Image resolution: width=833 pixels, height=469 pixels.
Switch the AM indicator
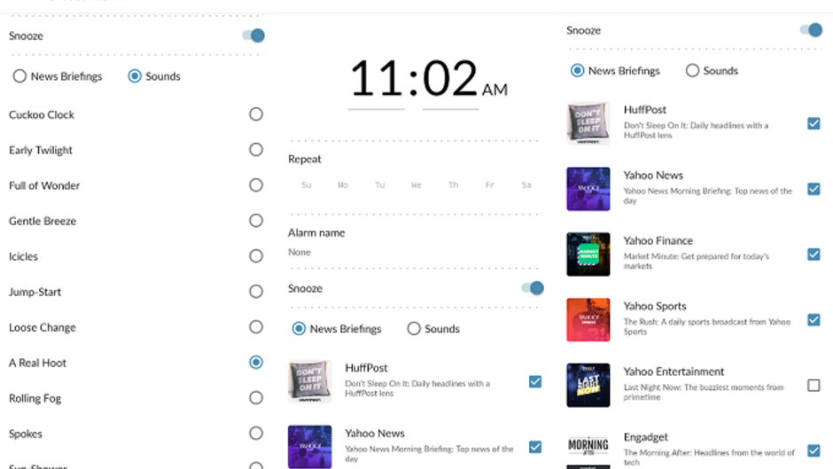[494, 90]
